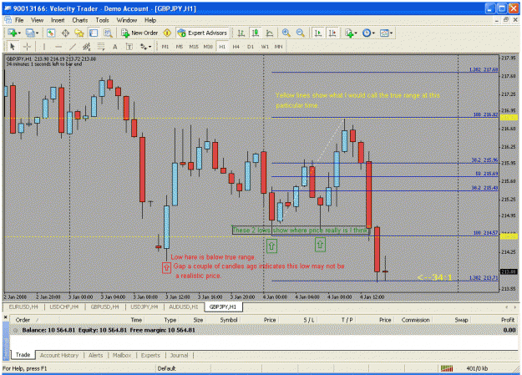This screenshot has height=375, width=522.
Task: Zoom out on the chart
Action: coord(301,33)
